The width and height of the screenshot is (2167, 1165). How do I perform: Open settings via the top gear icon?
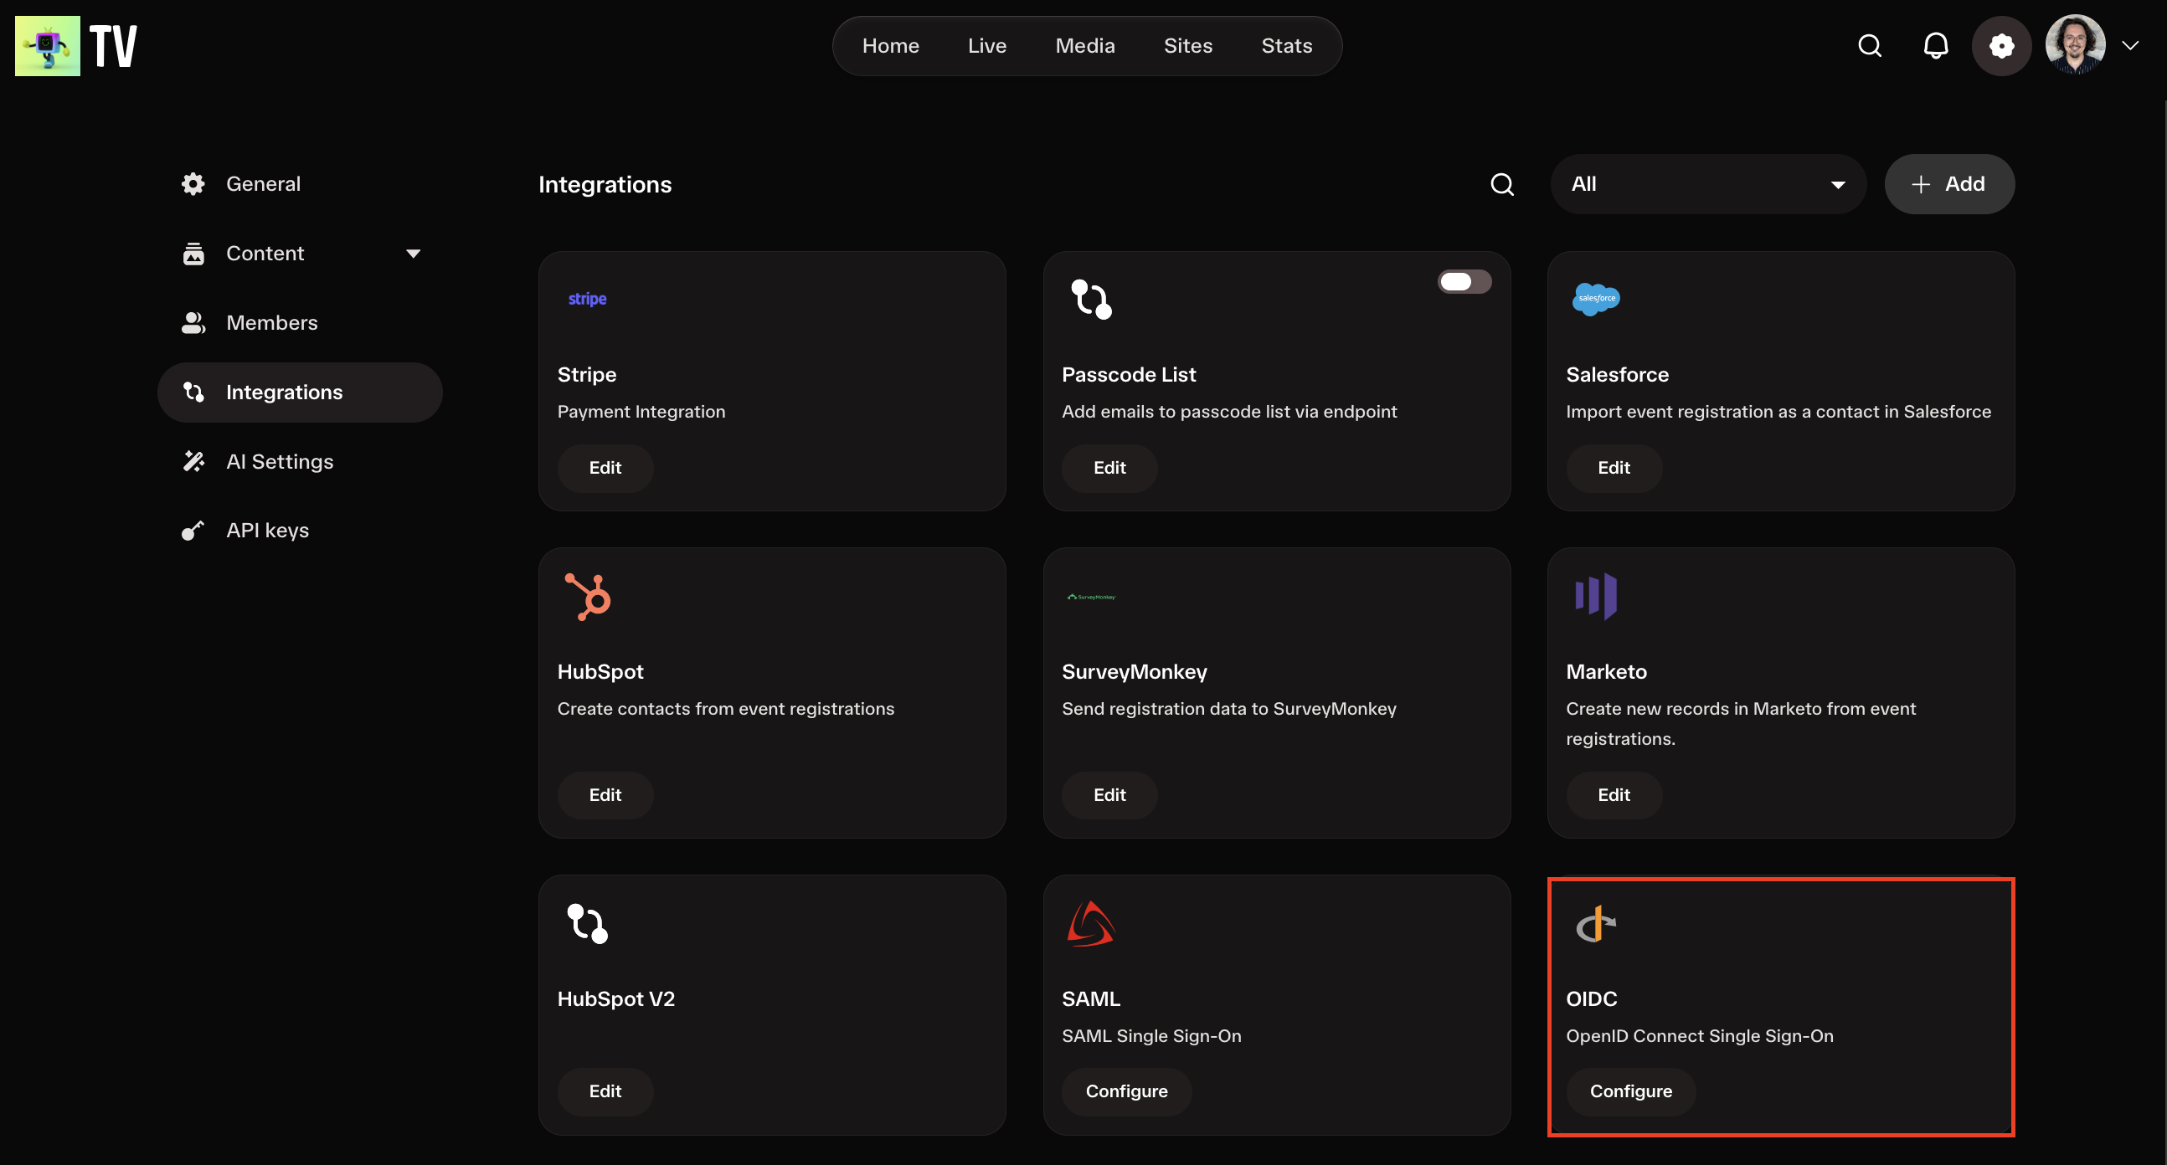point(2001,46)
